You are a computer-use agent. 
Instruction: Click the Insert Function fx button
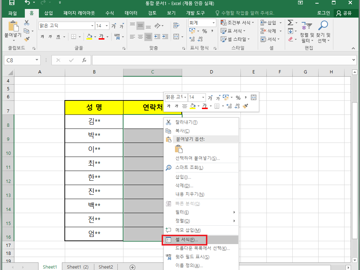click(84, 60)
